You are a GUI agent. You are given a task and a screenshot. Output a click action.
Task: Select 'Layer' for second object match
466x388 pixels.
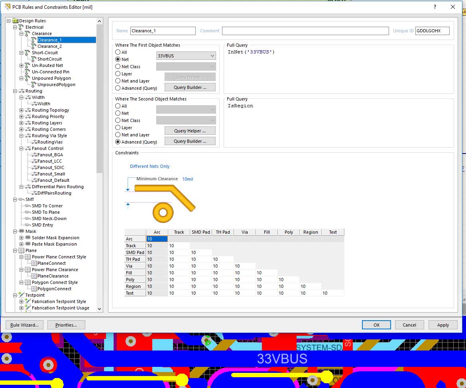[x=118, y=128]
